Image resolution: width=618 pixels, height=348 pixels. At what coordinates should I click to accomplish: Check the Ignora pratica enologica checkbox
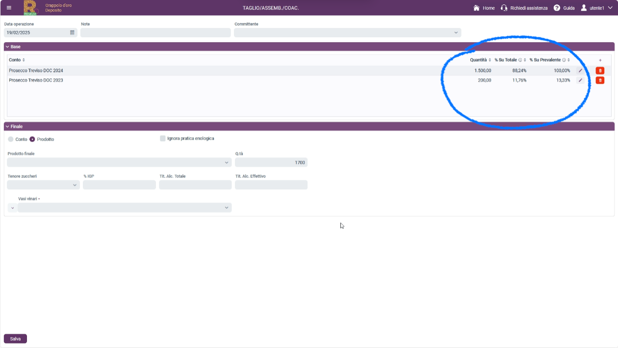pyautogui.click(x=163, y=138)
